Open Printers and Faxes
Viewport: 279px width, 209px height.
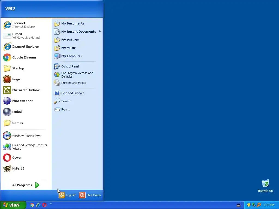pos(78,83)
